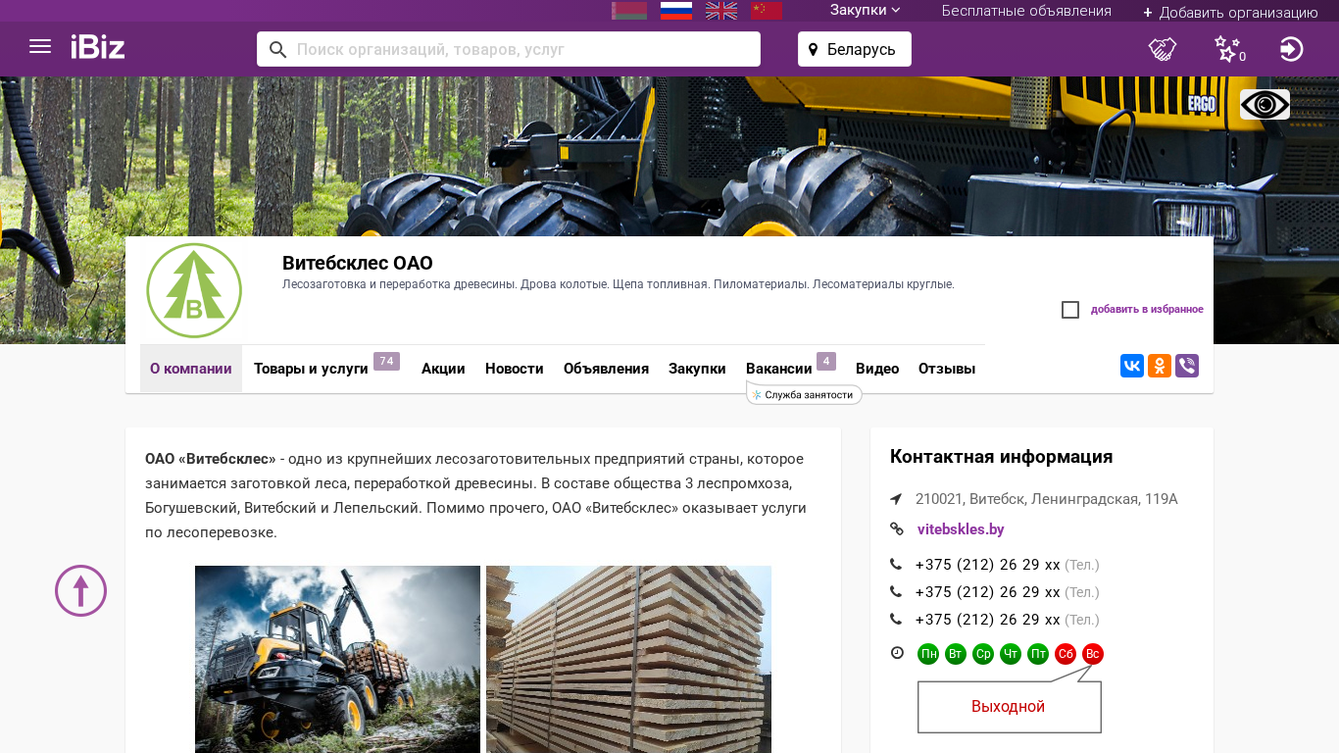Screen dimensions: 1339x753
Task: Visit the vitebskles.by website link
Action: (x=961, y=529)
